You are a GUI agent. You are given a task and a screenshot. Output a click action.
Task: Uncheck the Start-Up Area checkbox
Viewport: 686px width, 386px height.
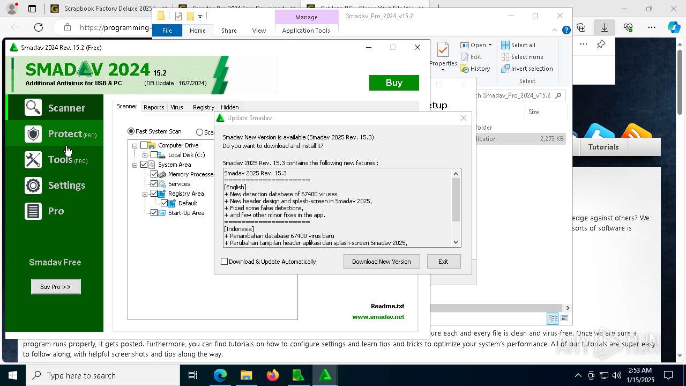pos(154,213)
